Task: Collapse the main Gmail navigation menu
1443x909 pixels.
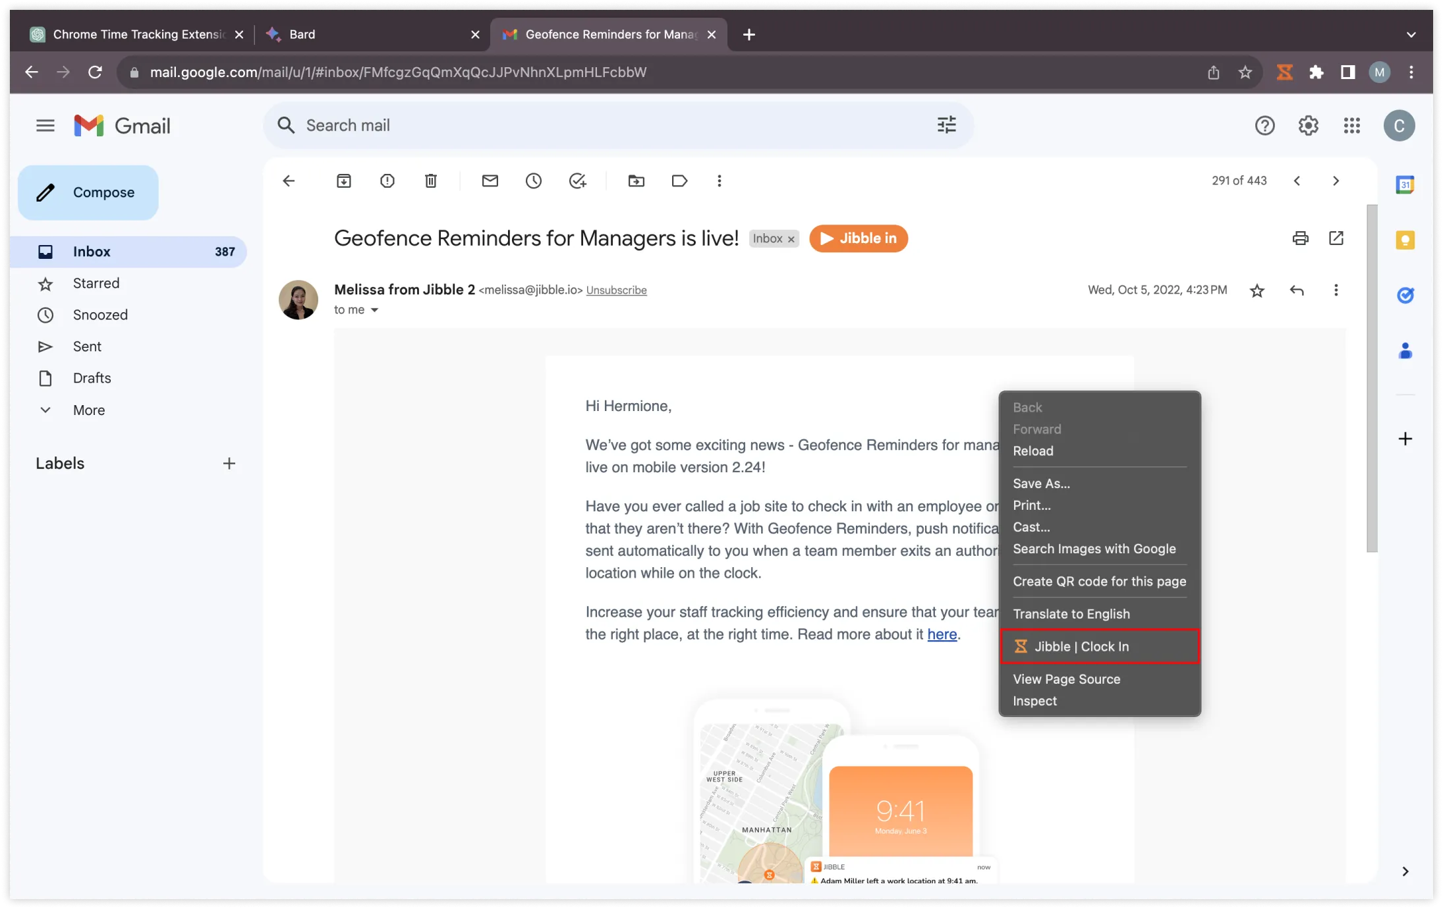Action: pos(45,125)
